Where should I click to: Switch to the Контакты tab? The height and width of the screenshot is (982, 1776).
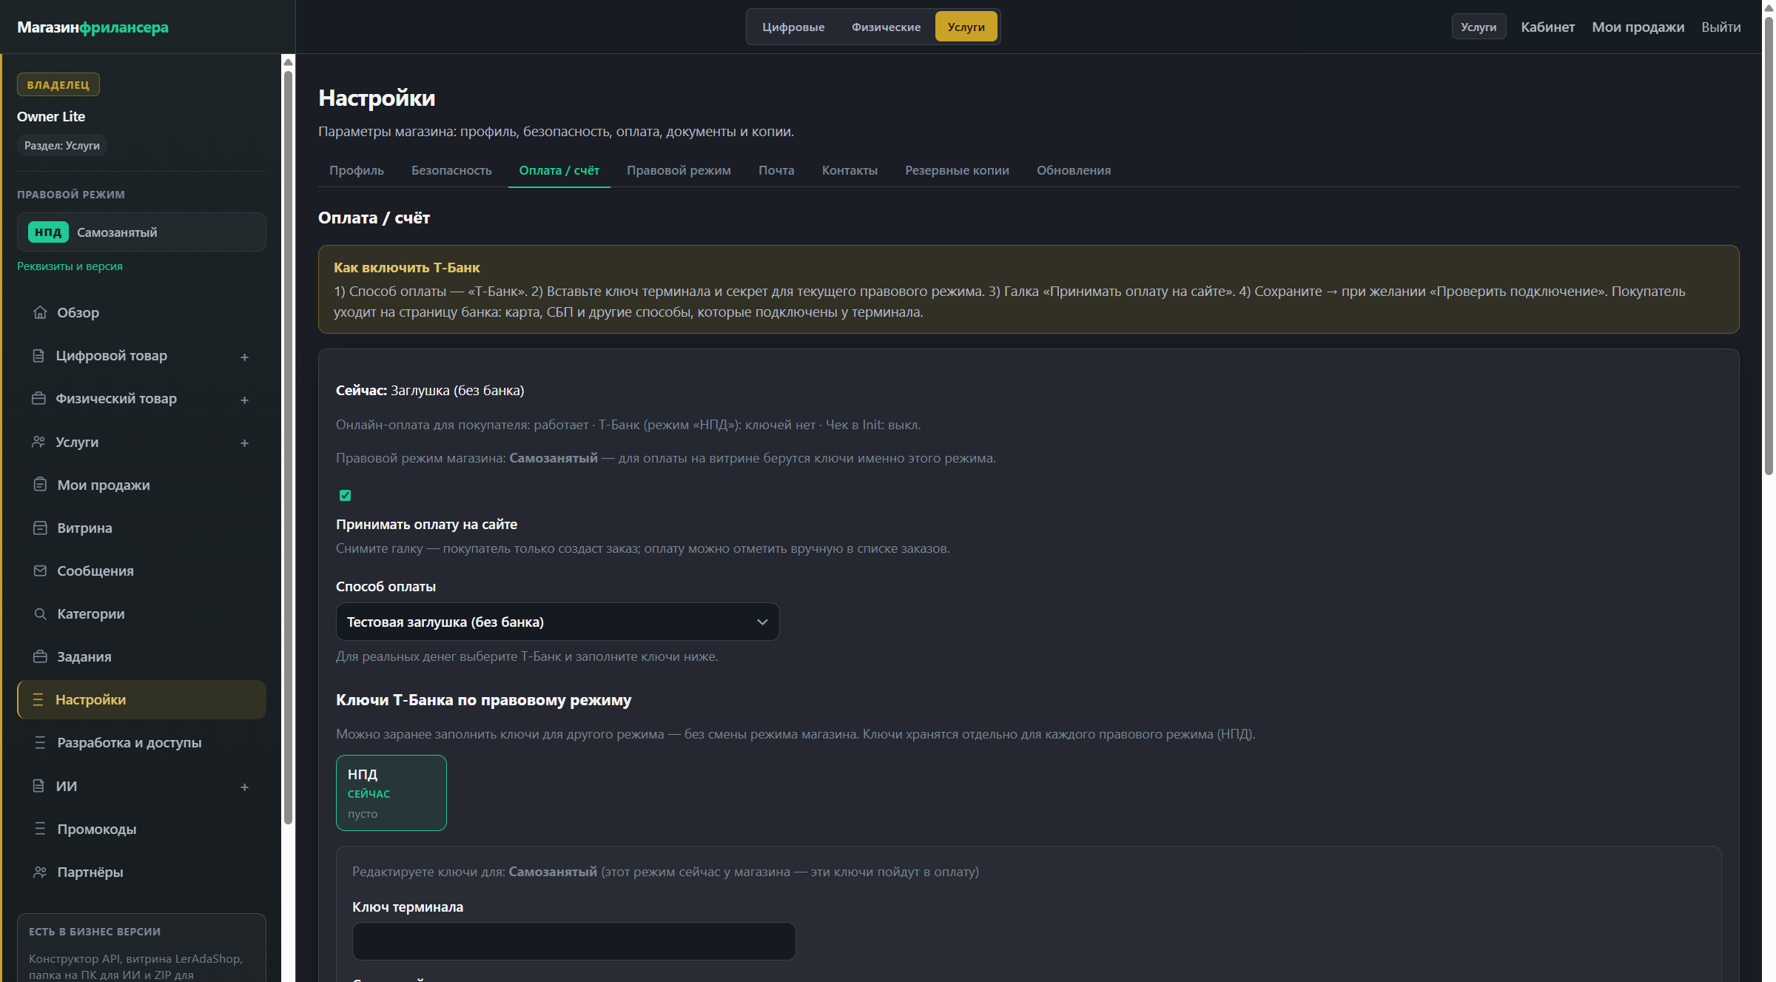click(x=850, y=170)
